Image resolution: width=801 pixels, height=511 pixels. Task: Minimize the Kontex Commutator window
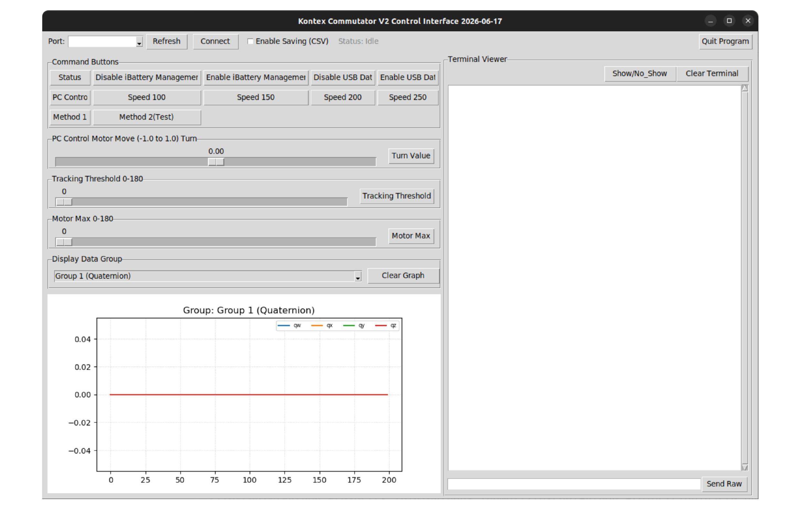(711, 21)
